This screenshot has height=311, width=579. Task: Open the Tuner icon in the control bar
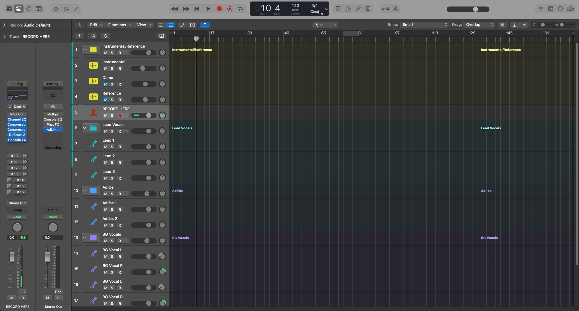358,9
